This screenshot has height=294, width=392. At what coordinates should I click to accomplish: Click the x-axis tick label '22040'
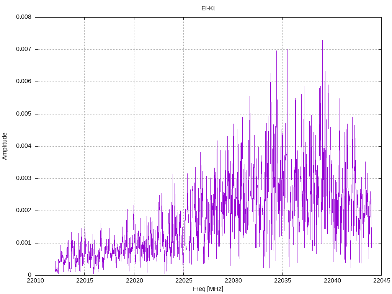[332, 281]
